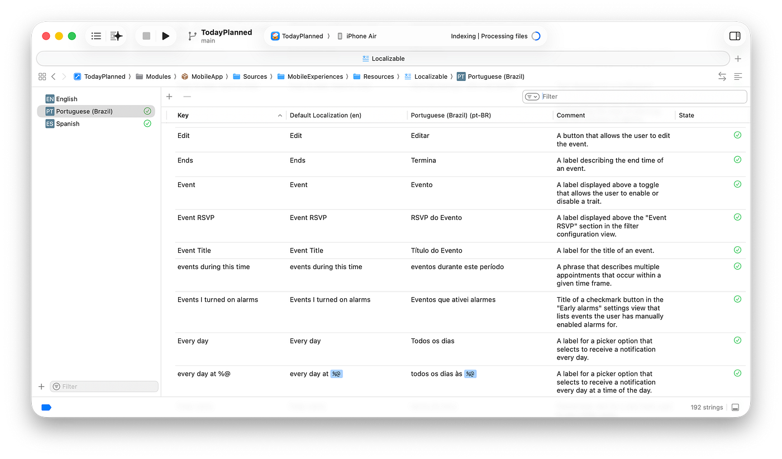Focus the sidebar language Filter field
This screenshot has width=782, height=459.
[104, 386]
